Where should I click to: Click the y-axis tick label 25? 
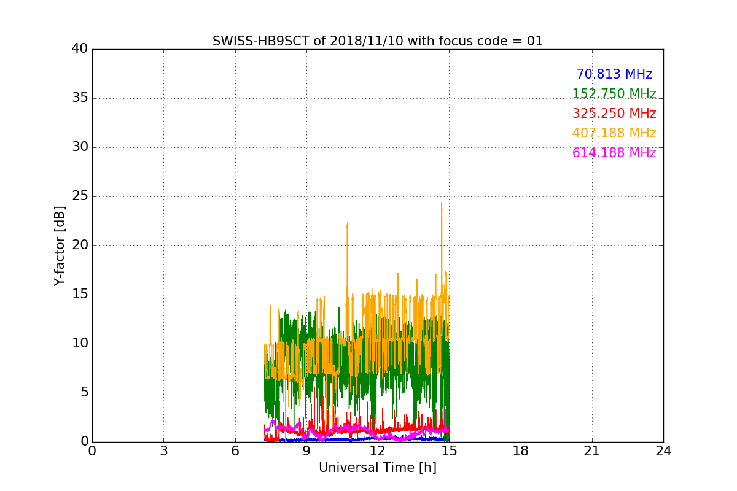pyautogui.click(x=80, y=196)
